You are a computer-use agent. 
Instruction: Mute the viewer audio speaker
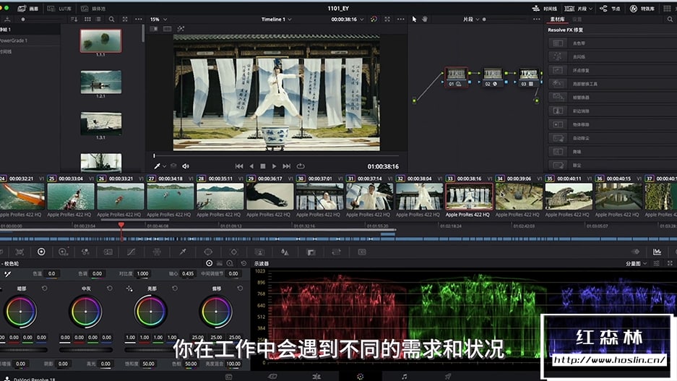[186, 166]
